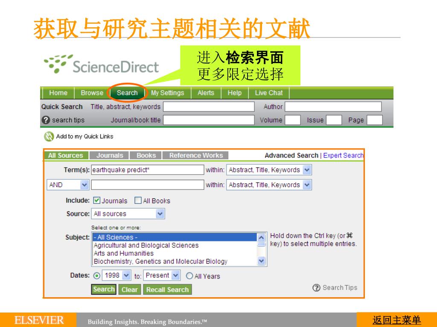Select - All Sciences - in the subject list
Screen dimensions: 437x327
[175, 237]
